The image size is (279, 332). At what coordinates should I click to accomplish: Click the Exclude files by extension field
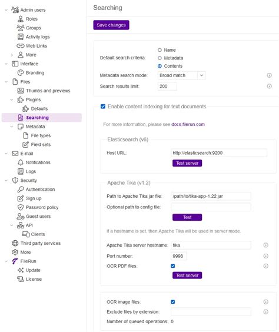click(x=211, y=312)
